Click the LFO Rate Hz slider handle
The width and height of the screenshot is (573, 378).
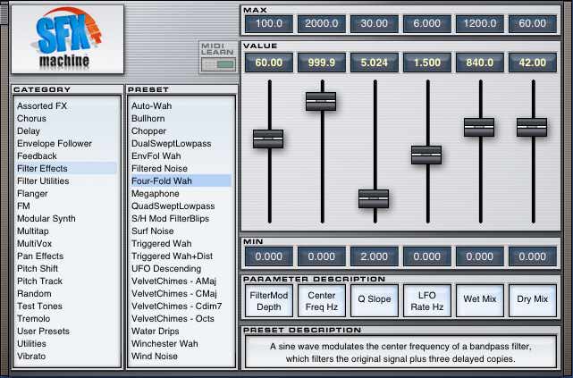(426, 155)
